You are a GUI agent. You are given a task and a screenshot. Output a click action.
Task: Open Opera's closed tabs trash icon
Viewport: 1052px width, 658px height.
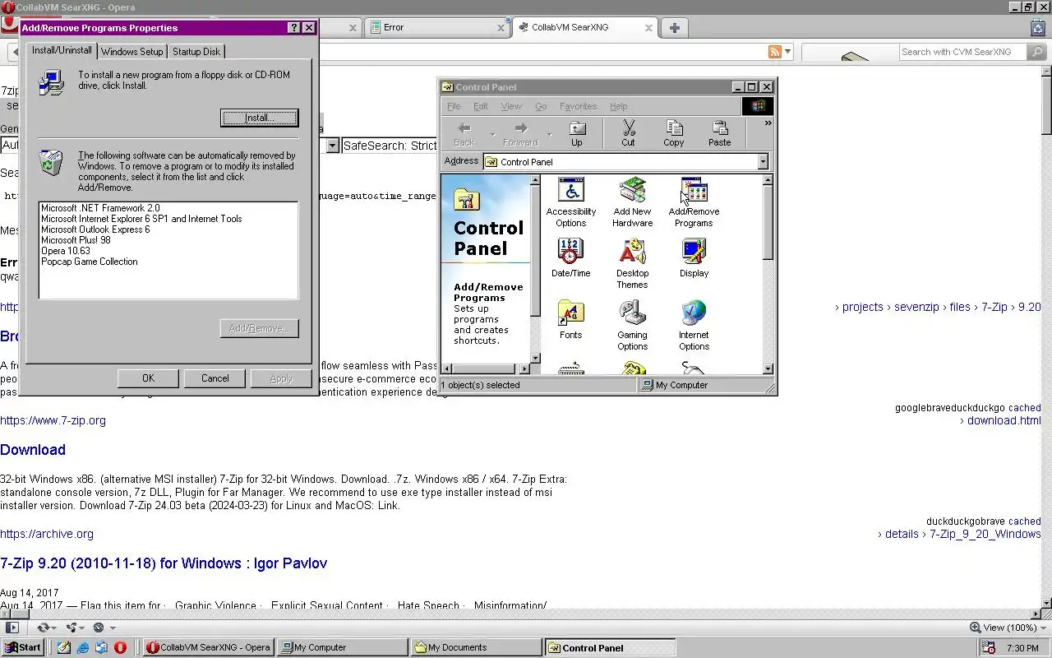[1038, 27]
